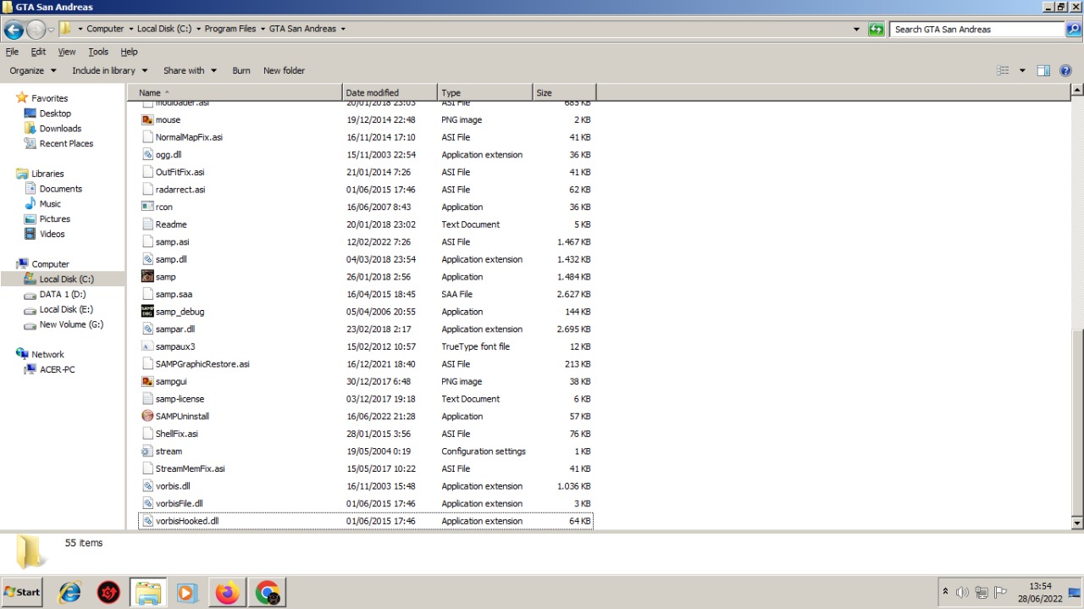Open the View menu

click(x=67, y=52)
